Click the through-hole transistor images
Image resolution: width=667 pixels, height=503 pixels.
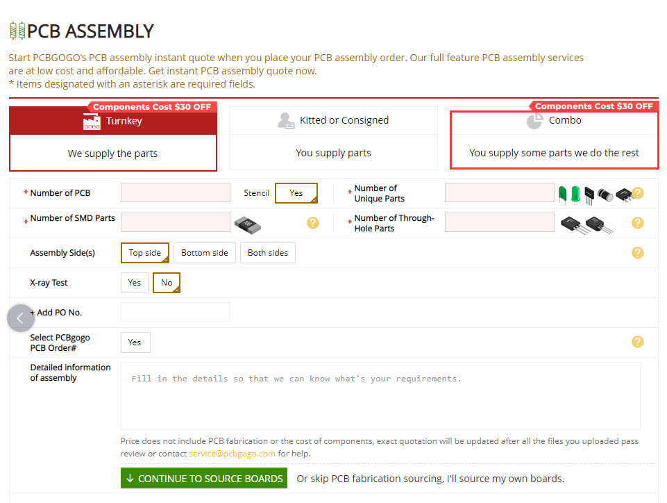(587, 224)
